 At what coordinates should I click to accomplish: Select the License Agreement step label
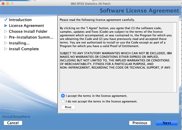point(26,26)
